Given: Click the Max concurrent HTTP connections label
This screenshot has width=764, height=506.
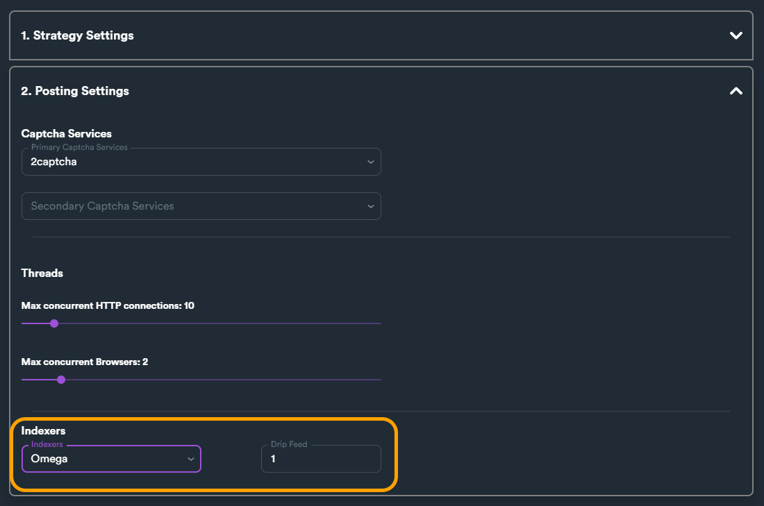Looking at the screenshot, I should tap(108, 305).
